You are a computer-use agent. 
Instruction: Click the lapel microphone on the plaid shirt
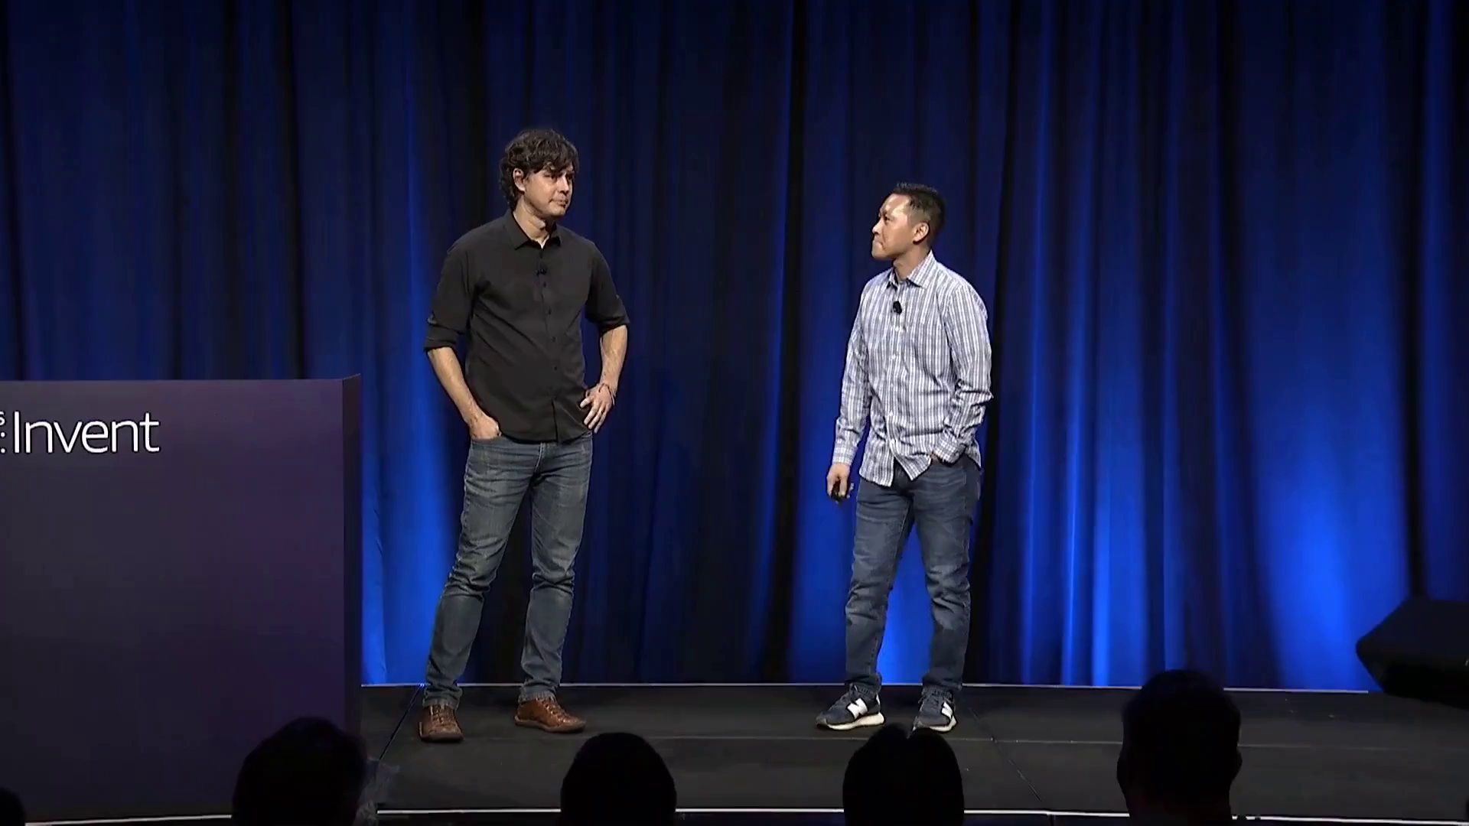pos(897,307)
